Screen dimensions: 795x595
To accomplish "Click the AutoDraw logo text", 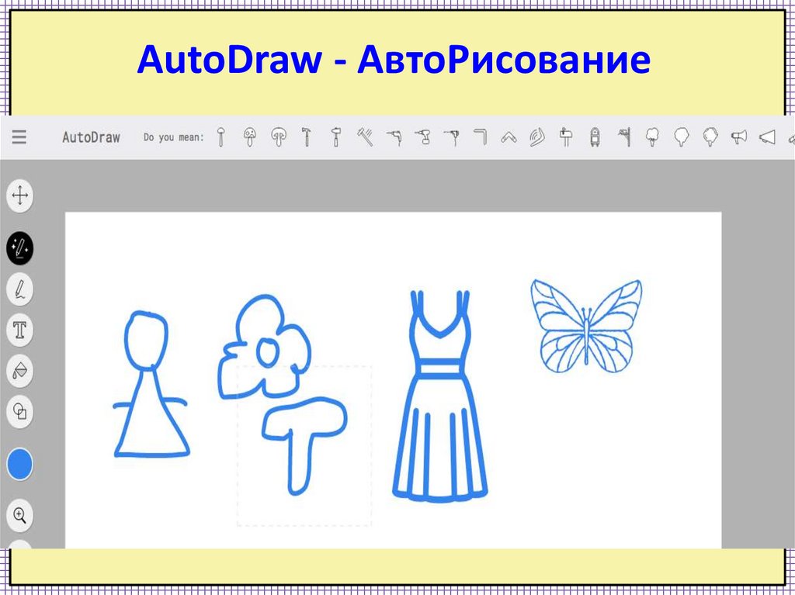I will (x=92, y=137).
